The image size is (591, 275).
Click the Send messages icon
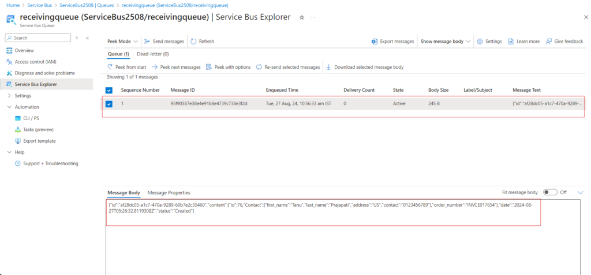pos(147,42)
